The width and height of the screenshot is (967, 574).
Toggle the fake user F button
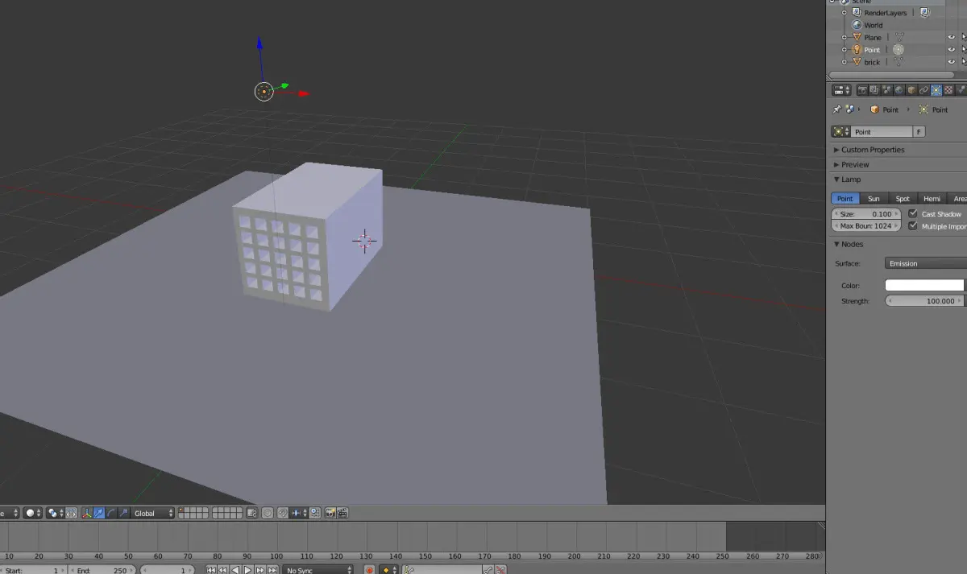(919, 132)
